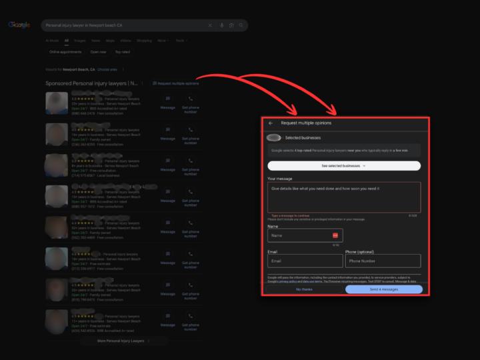480x360 pixels.
Task: Message the lawyer with 52+ years in business
Action: [168, 227]
